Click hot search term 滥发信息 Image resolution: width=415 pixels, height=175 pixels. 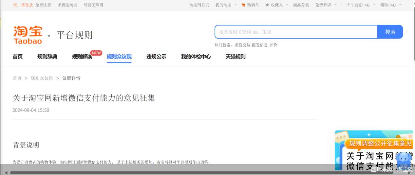coord(260,45)
